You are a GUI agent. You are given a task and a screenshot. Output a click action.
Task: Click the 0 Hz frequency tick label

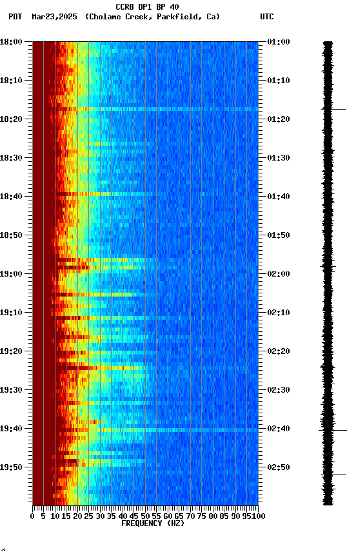(x=32, y=516)
